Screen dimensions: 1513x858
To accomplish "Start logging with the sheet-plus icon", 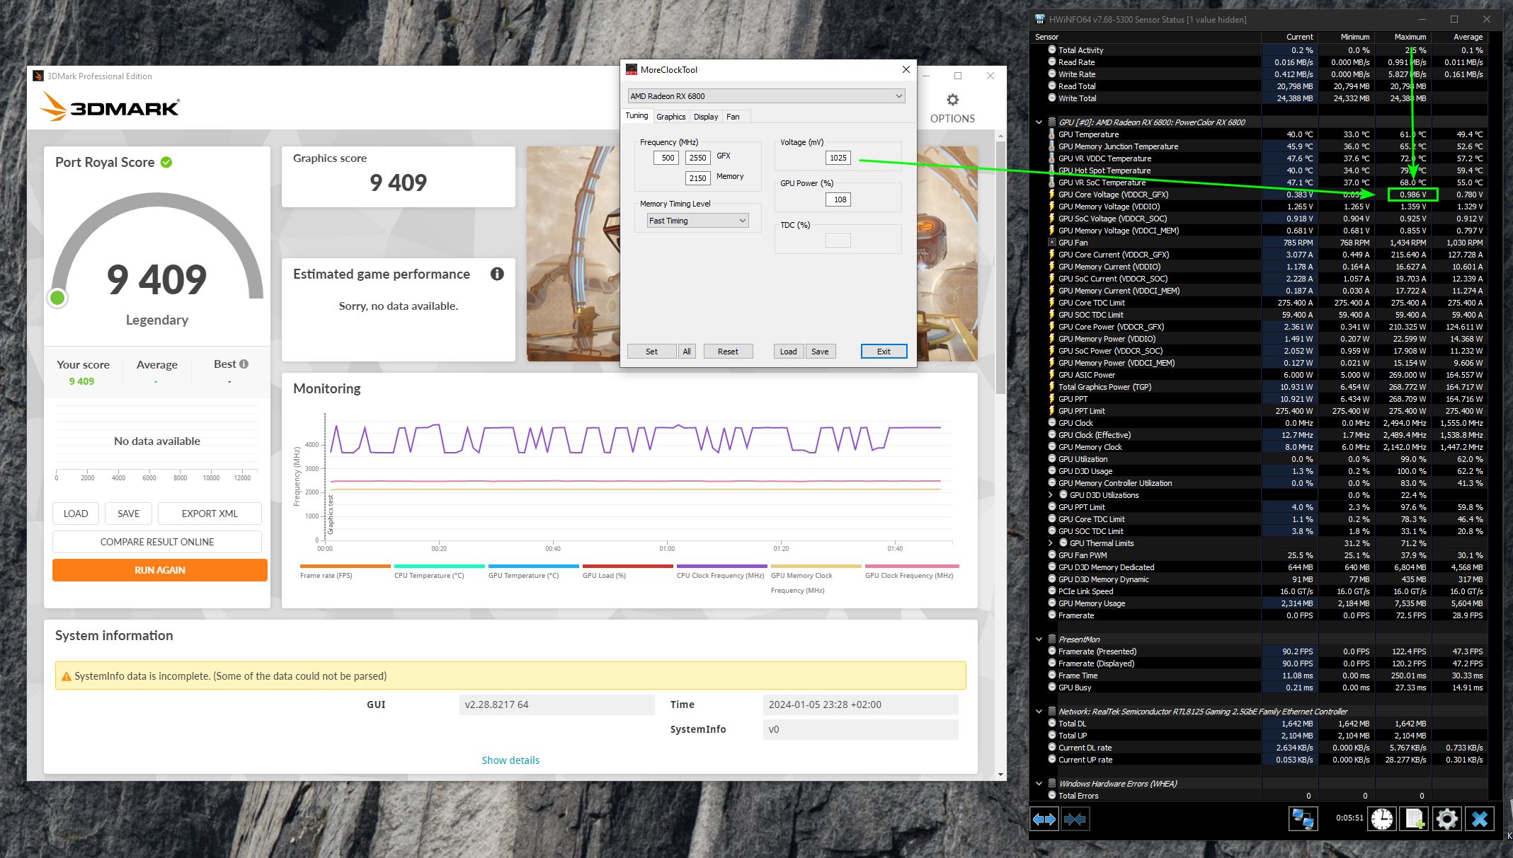I will point(1415,819).
